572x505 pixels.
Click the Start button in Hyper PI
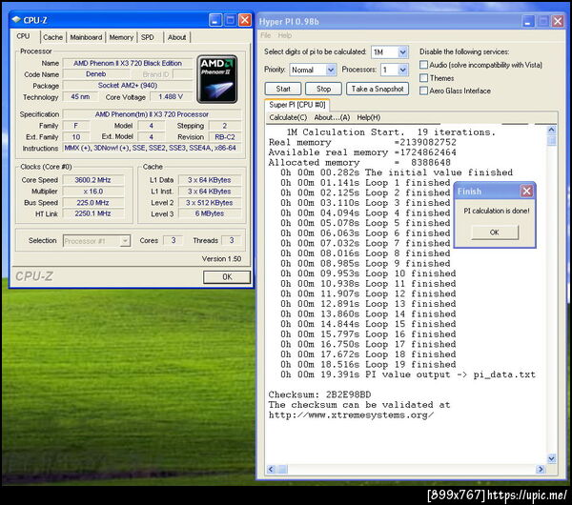(282, 89)
